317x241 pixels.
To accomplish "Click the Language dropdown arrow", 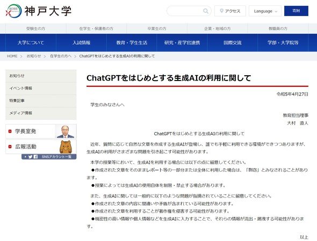I will pos(276,11).
